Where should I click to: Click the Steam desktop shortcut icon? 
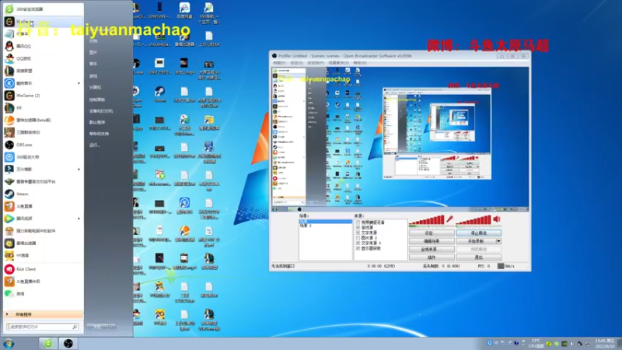point(160,94)
